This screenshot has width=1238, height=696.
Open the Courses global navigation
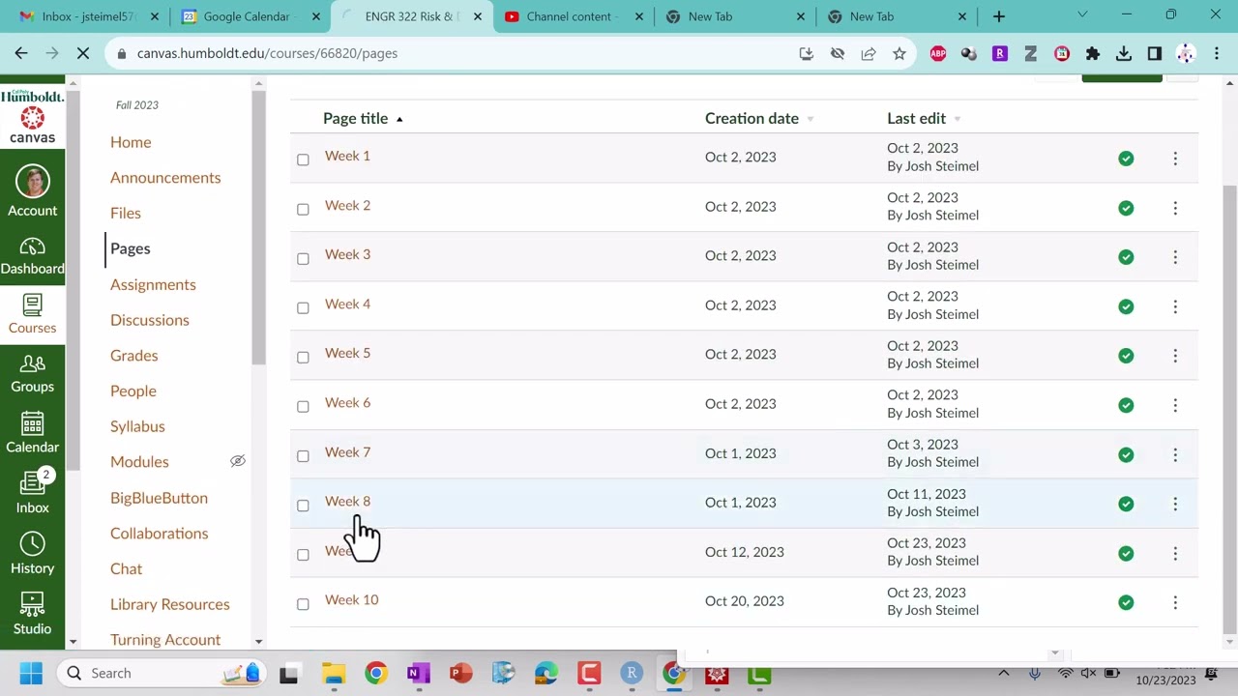click(x=32, y=314)
